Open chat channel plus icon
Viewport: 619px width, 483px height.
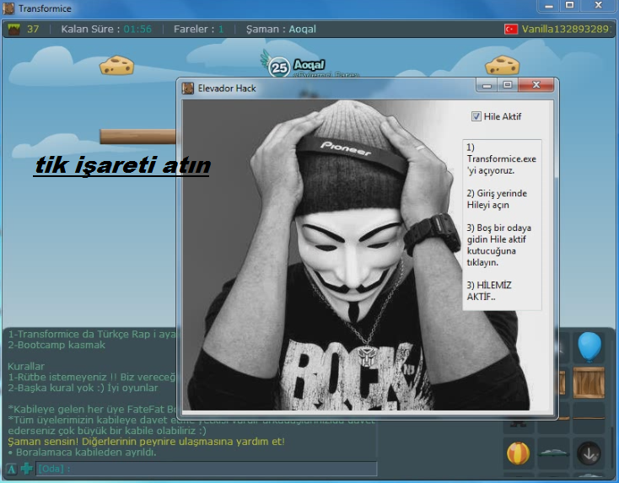pyautogui.click(x=27, y=469)
